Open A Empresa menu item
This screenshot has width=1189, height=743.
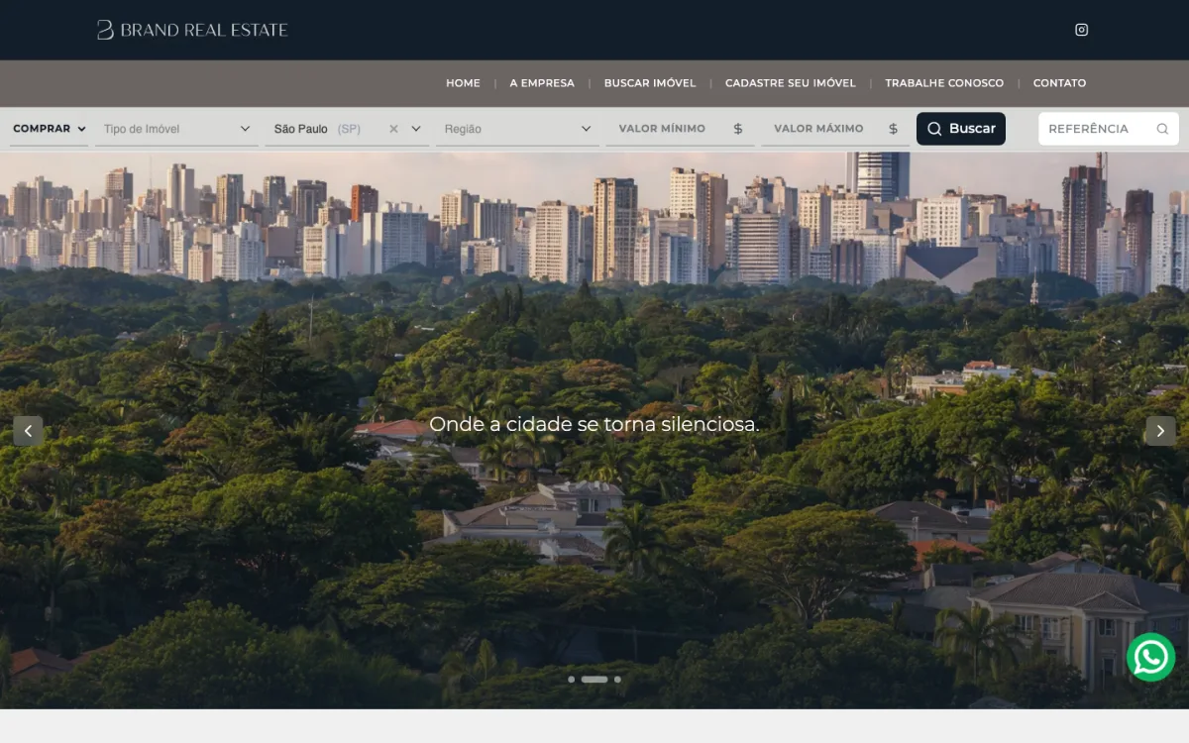coord(542,83)
